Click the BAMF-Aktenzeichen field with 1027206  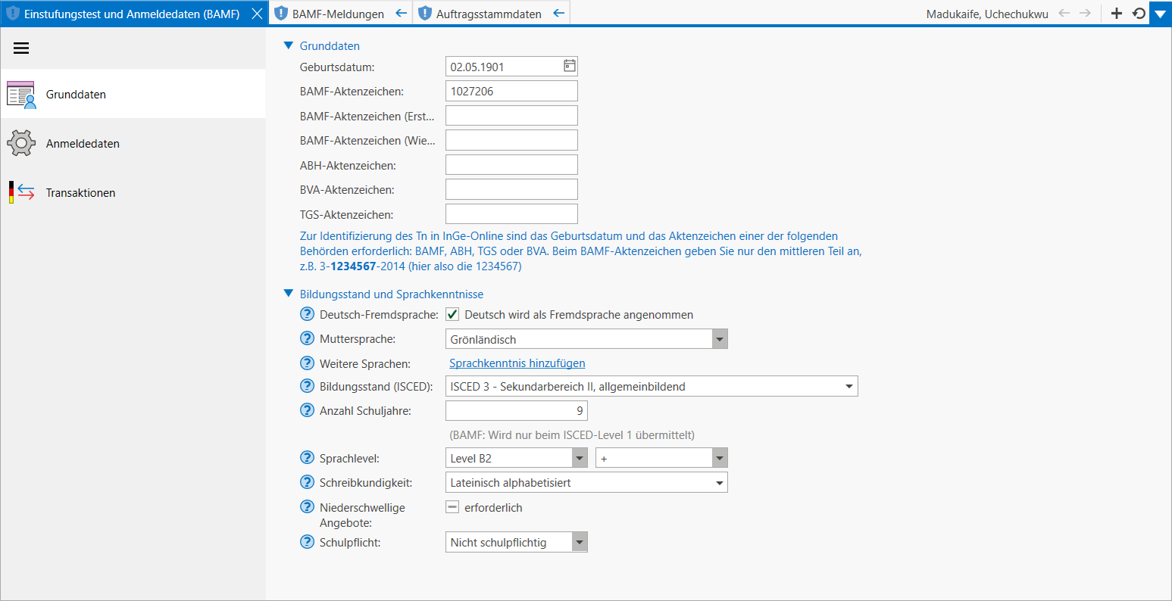click(511, 91)
